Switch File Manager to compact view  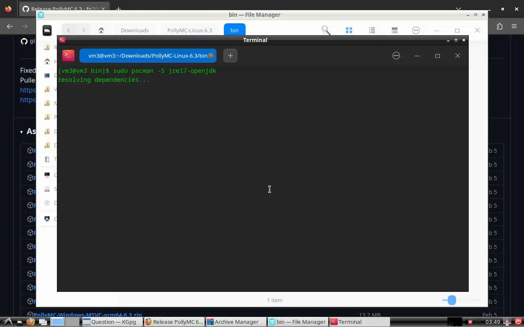click(x=394, y=30)
